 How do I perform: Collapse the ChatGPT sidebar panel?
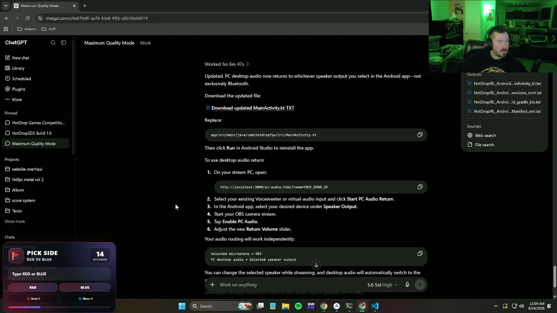pos(64,43)
